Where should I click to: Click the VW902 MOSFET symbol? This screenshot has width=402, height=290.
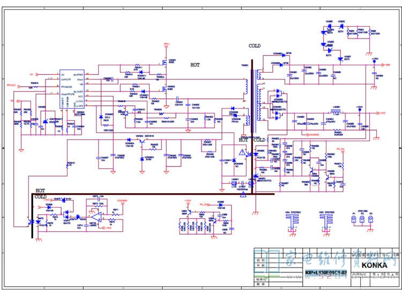click(x=164, y=89)
